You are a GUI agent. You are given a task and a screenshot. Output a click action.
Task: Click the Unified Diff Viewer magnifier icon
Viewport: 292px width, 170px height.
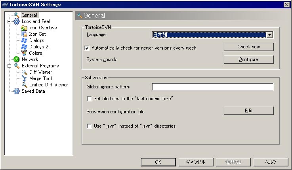pos(25,85)
